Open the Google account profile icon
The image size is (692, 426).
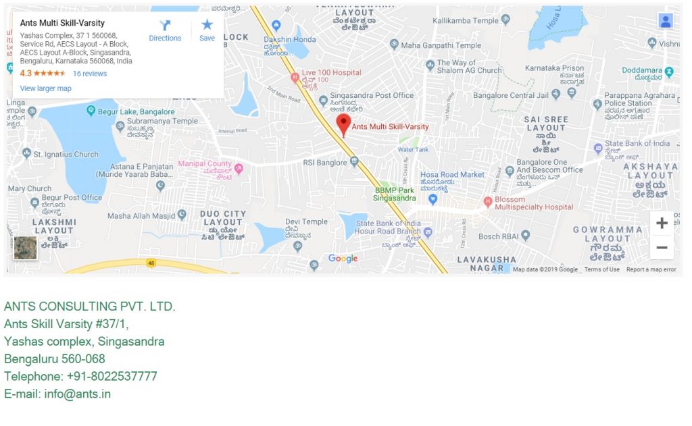point(666,21)
